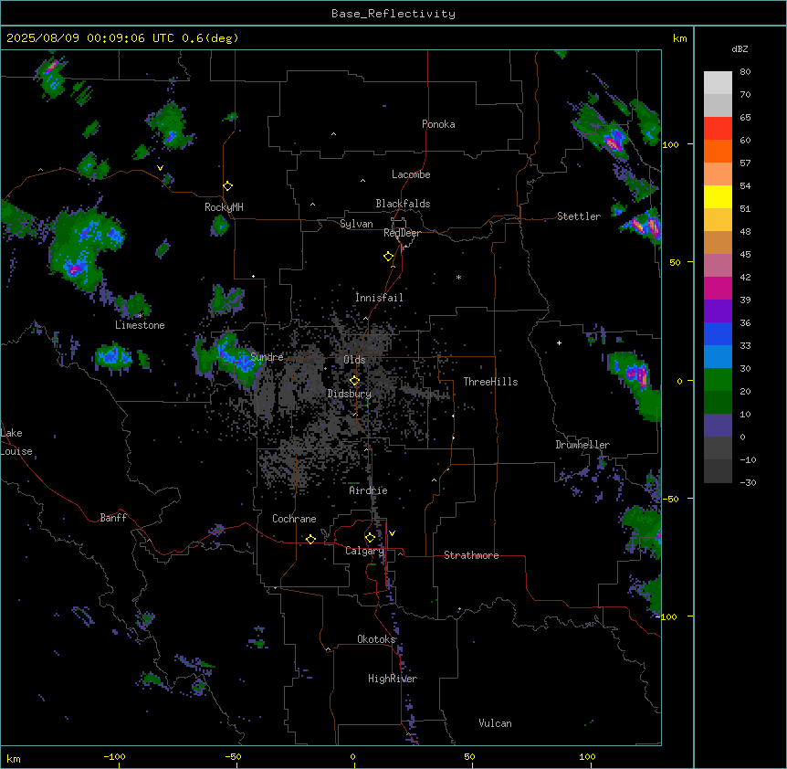The width and height of the screenshot is (787, 769).
Task: Click the 'Didsbury' map label
Action: click(350, 394)
